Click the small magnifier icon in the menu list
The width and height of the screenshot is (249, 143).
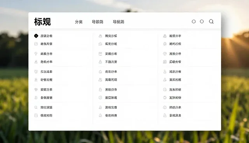point(36,107)
